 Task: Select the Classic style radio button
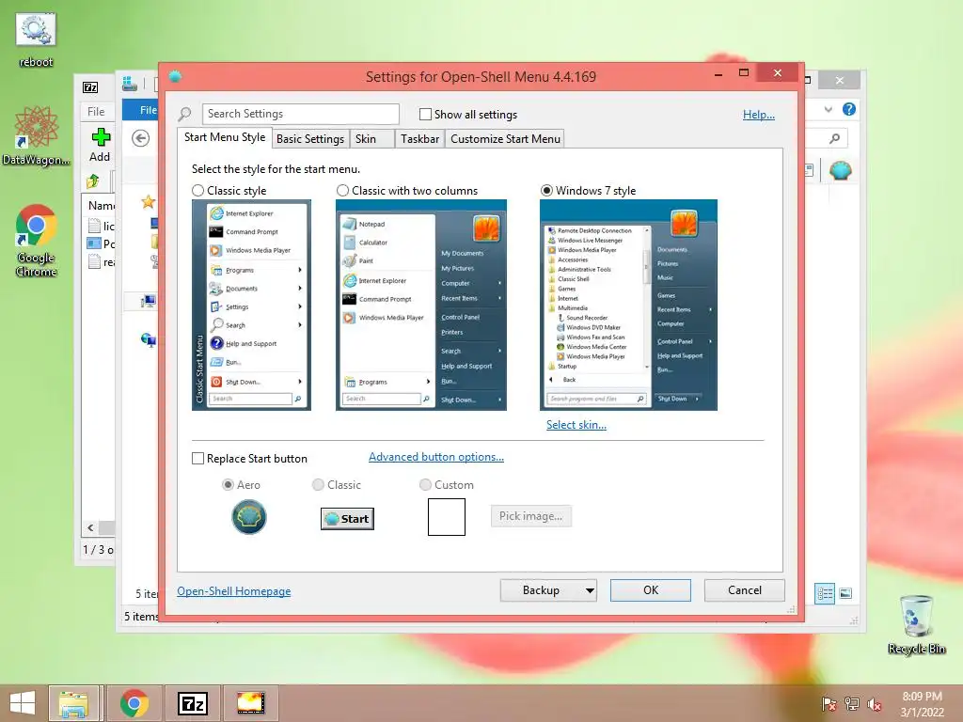197,191
